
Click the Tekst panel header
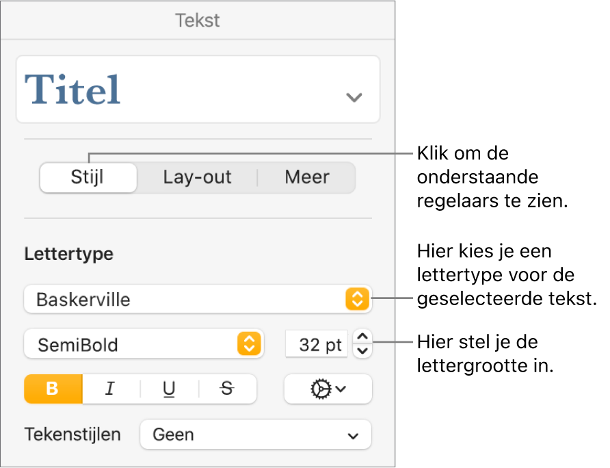coord(198,21)
